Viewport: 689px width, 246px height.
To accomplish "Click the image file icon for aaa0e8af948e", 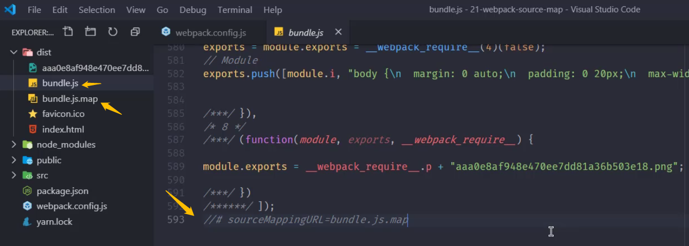I will tap(33, 67).
